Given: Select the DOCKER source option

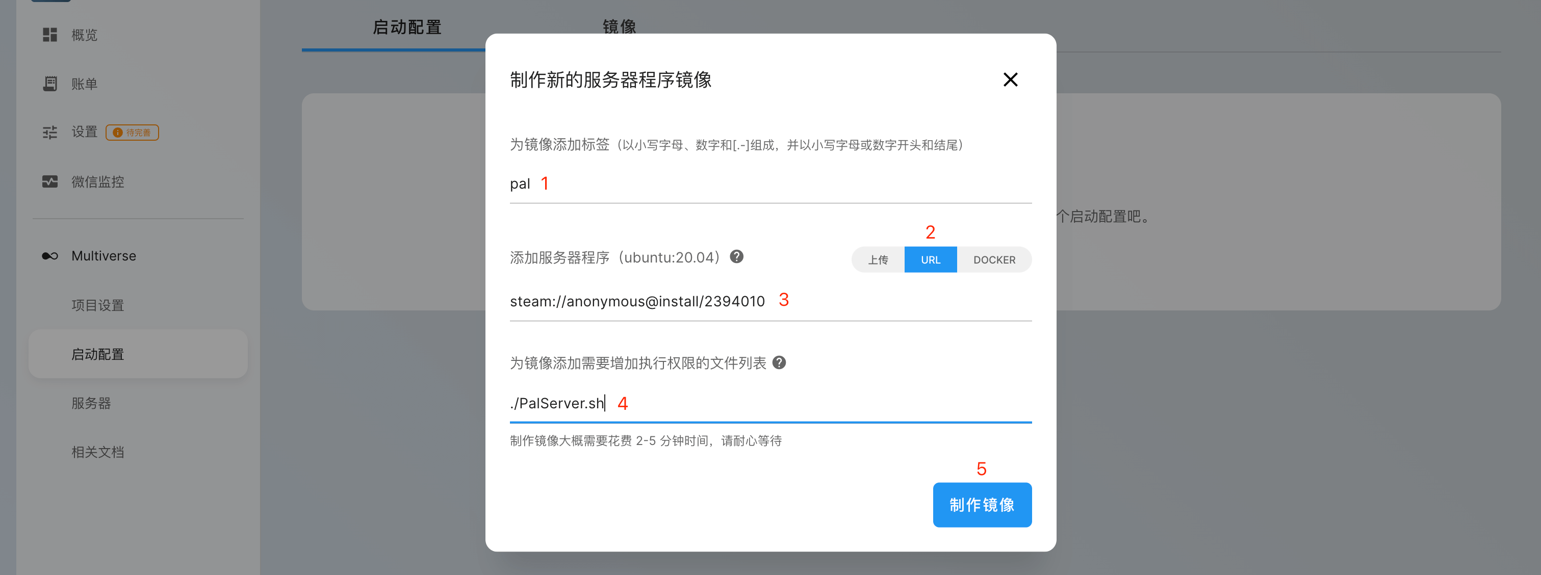Looking at the screenshot, I should pos(994,259).
